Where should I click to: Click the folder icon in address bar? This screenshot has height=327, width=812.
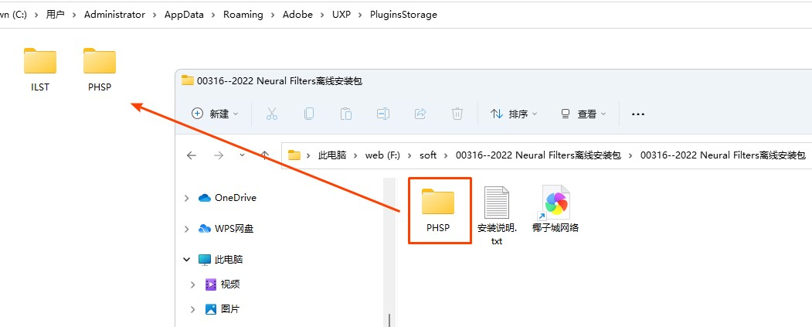(x=294, y=155)
